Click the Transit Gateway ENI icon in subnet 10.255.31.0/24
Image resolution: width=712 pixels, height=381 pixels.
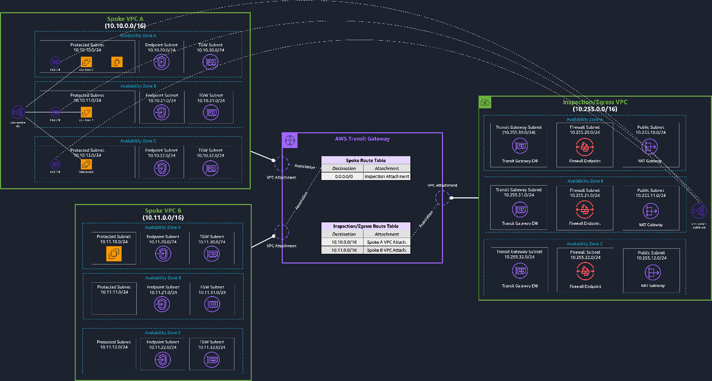click(520, 210)
